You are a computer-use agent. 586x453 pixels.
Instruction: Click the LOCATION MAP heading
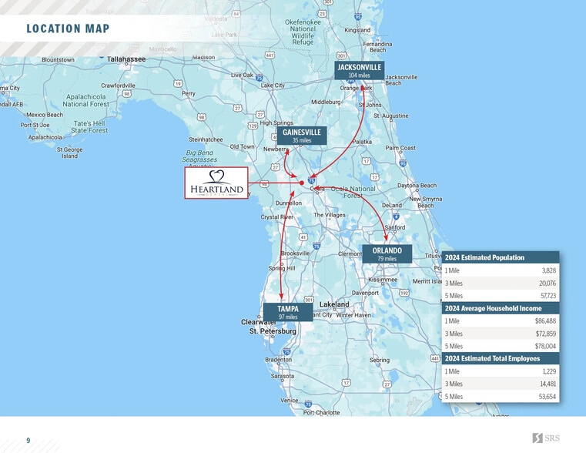68,29
